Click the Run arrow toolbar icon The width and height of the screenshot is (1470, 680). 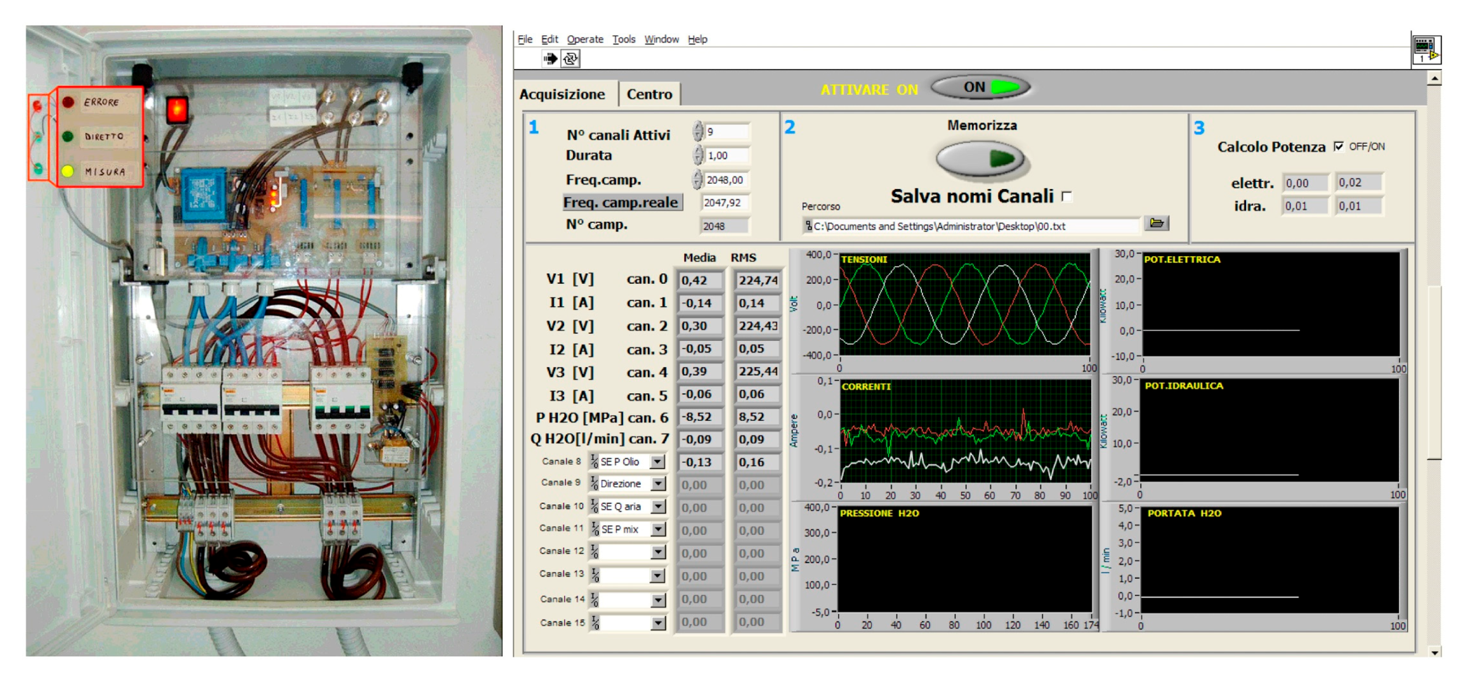[x=550, y=58]
